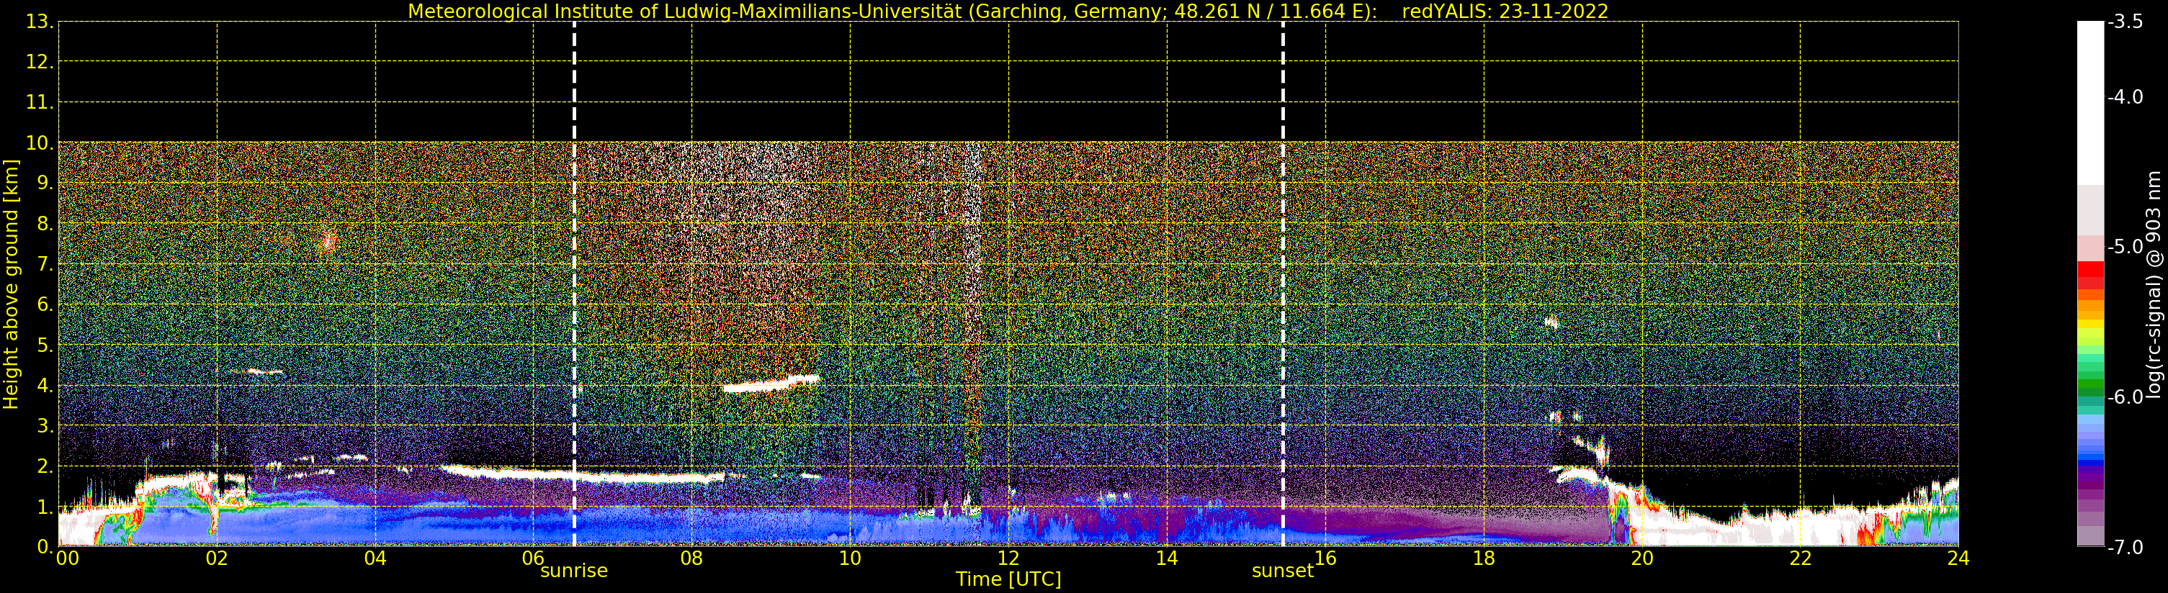Click the height axis tick '2.'
The height and width of the screenshot is (593, 2168).
45,467
